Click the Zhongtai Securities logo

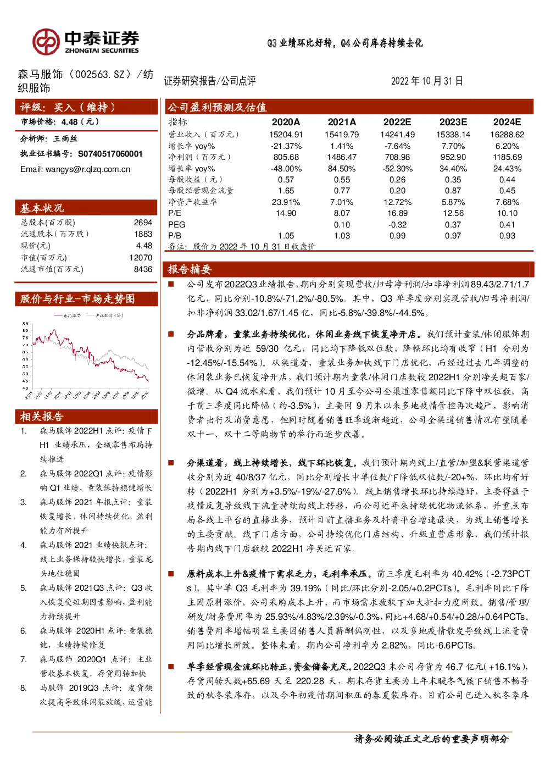86,41
